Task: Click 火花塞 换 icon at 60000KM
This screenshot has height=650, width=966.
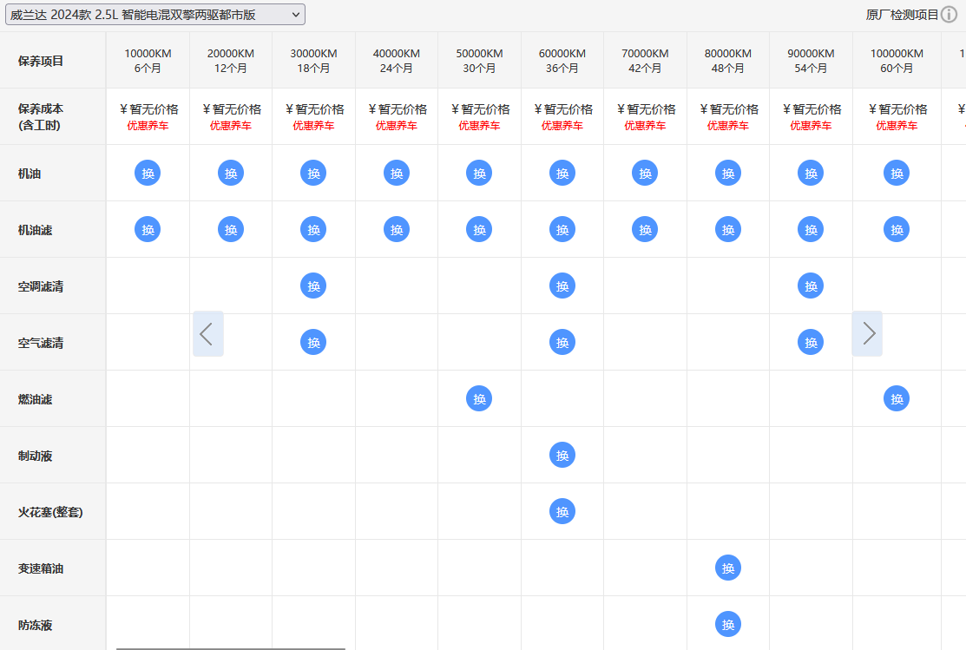Action: coord(562,511)
